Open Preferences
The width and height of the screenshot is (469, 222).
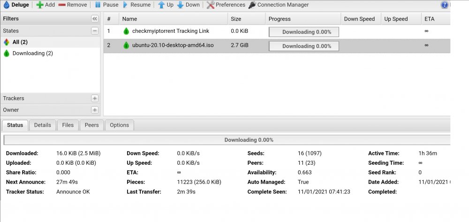coord(226,5)
